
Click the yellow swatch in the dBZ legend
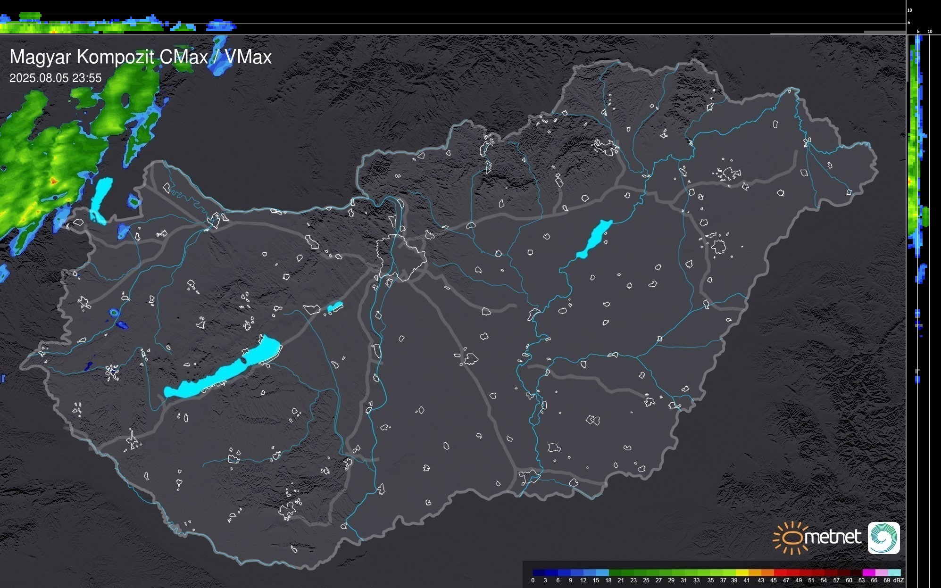(742, 572)
